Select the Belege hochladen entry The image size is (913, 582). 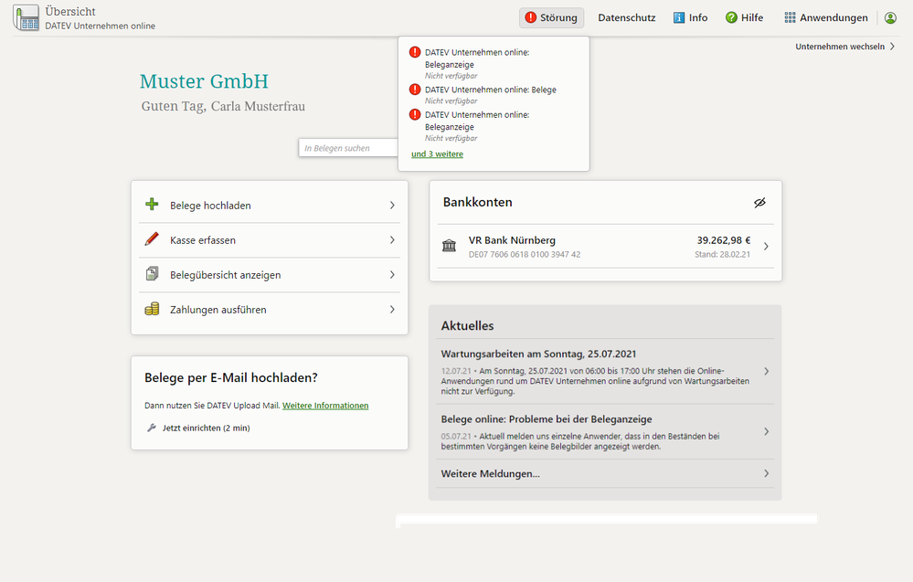[x=270, y=205]
